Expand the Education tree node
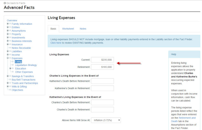This screenshot has width=202, height=130. pos(10,68)
